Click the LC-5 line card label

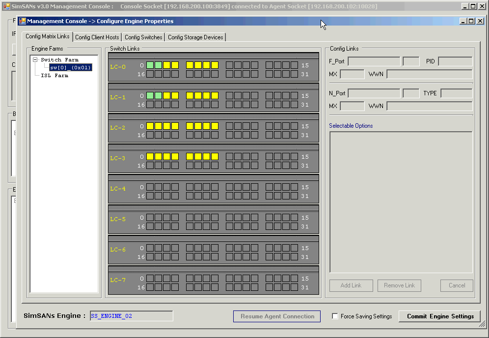(118, 219)
